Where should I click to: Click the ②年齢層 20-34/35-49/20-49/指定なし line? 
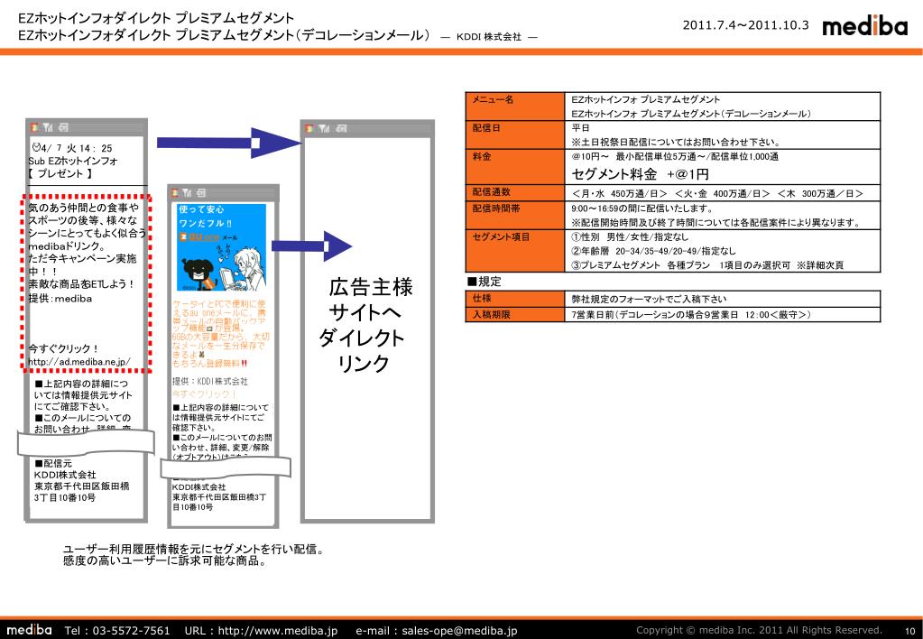coord(653,251)
